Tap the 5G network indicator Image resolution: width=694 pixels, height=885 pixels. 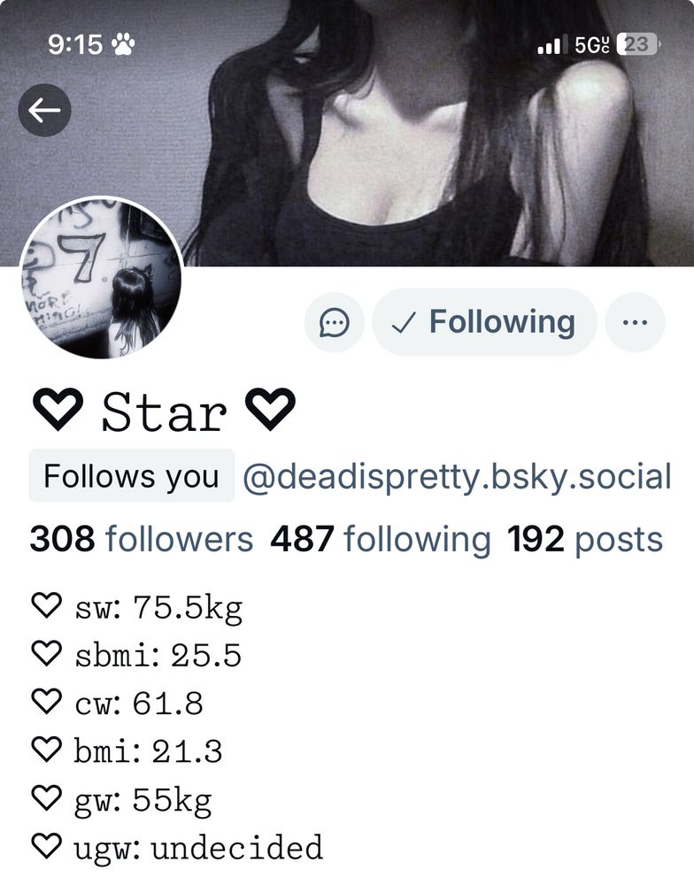pos(592,44)
